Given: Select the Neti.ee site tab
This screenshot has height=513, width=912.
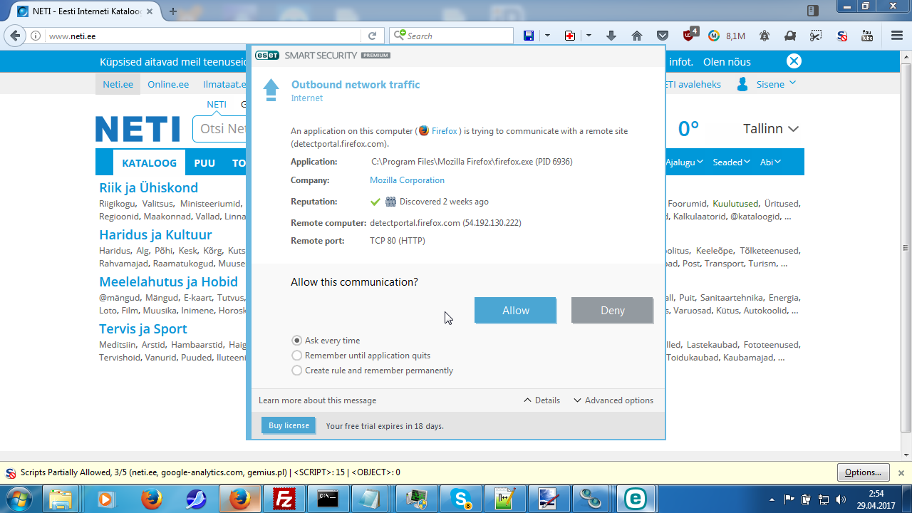Looking at the screenshot, I should click(118, 84).
